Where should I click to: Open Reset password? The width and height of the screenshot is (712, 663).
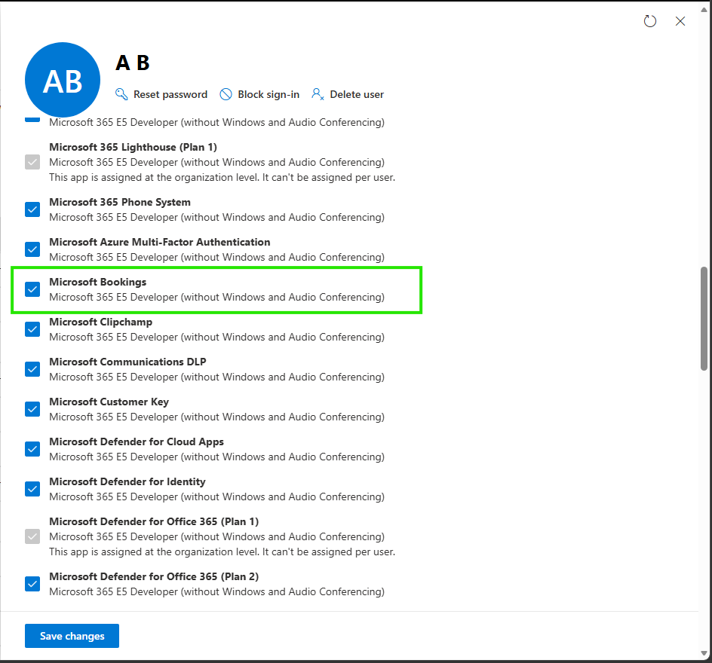tap(170, 94)
